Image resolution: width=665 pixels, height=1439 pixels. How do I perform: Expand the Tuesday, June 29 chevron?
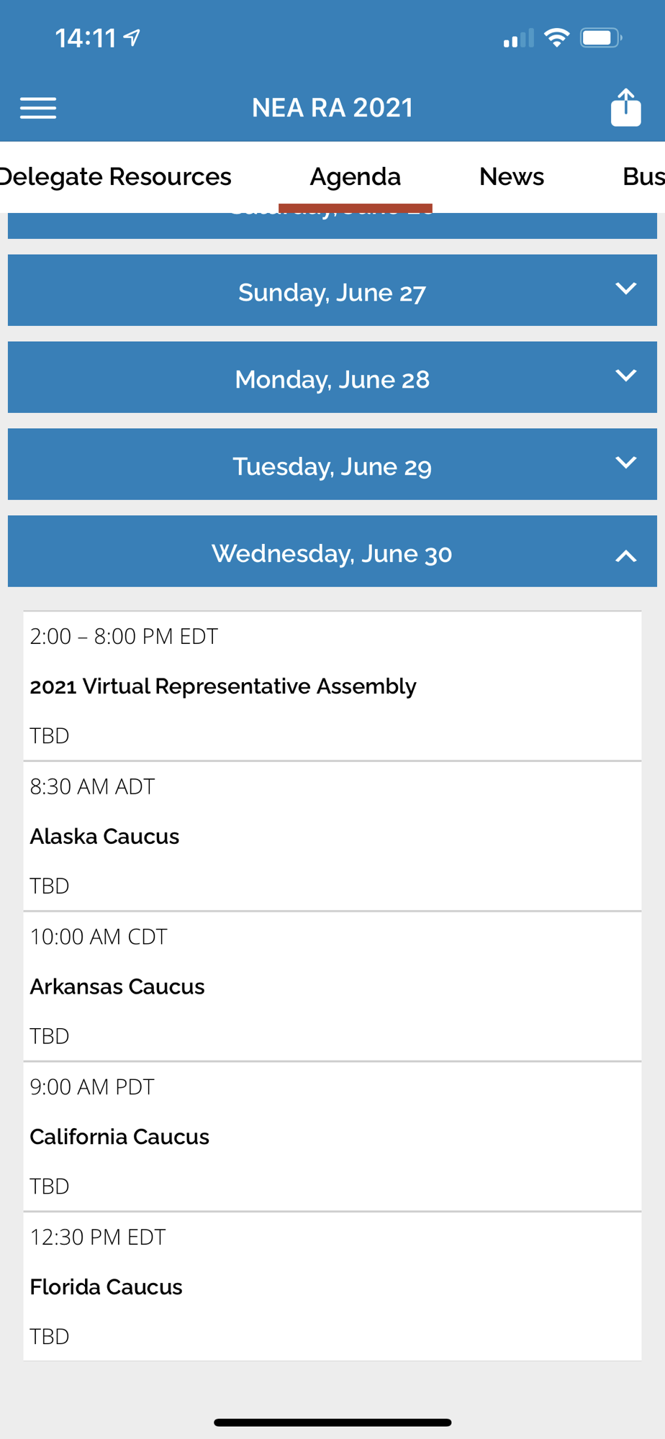pos(625,463)
